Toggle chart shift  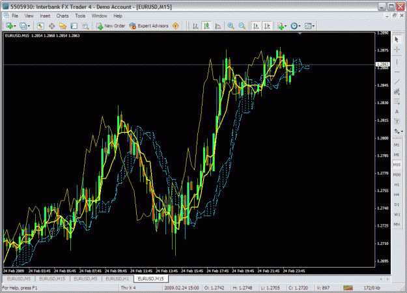click(267, 26)
